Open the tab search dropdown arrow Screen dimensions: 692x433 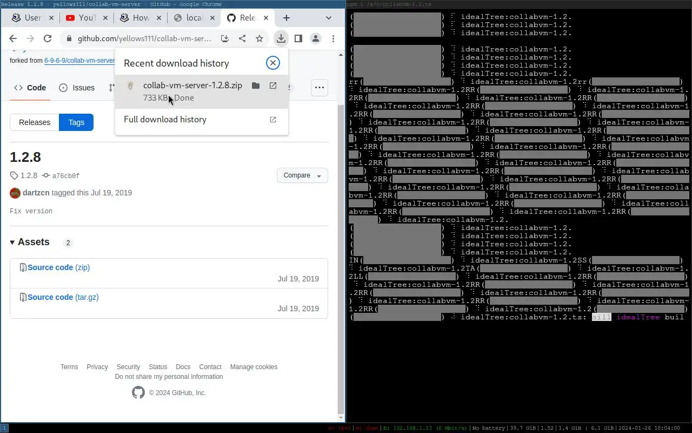click(x=328, y=18)
